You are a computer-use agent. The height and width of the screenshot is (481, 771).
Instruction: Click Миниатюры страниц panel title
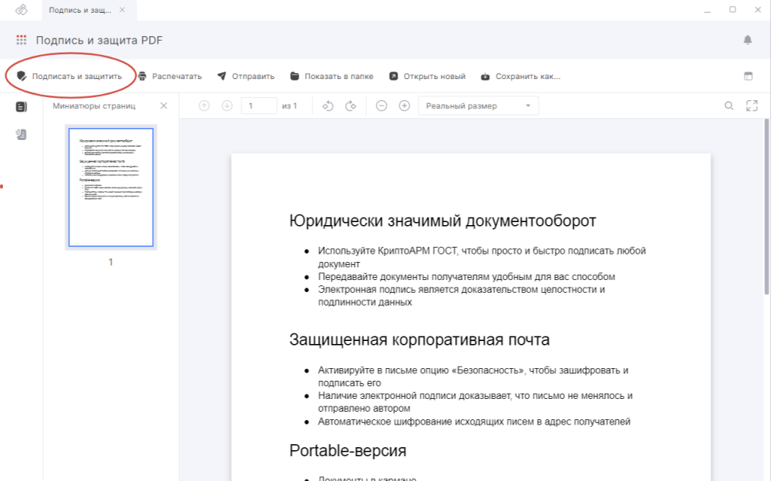(94, 105)
